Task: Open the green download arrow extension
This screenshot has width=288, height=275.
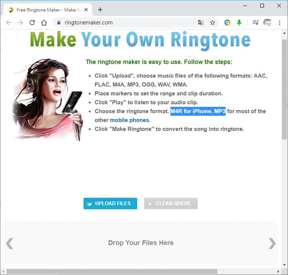Action: click(x=239, y=23)
